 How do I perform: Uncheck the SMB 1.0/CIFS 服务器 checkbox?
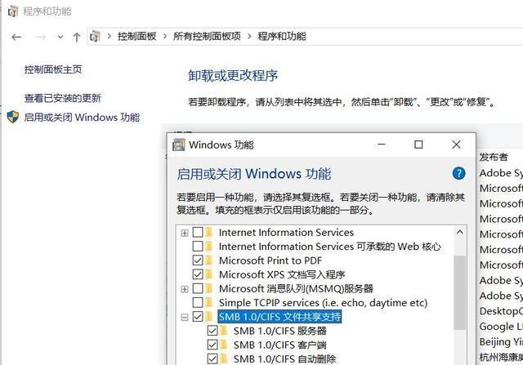coord(212,331)
